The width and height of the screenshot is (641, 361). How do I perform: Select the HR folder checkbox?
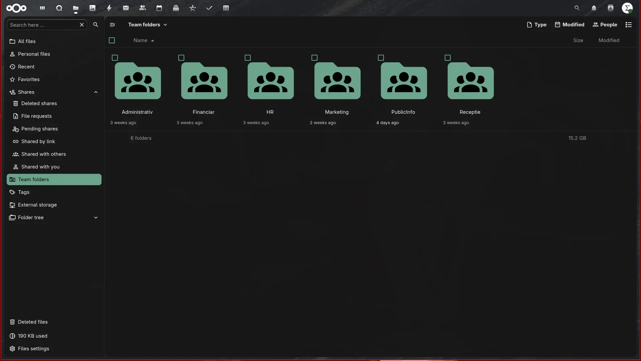(248, 58)
